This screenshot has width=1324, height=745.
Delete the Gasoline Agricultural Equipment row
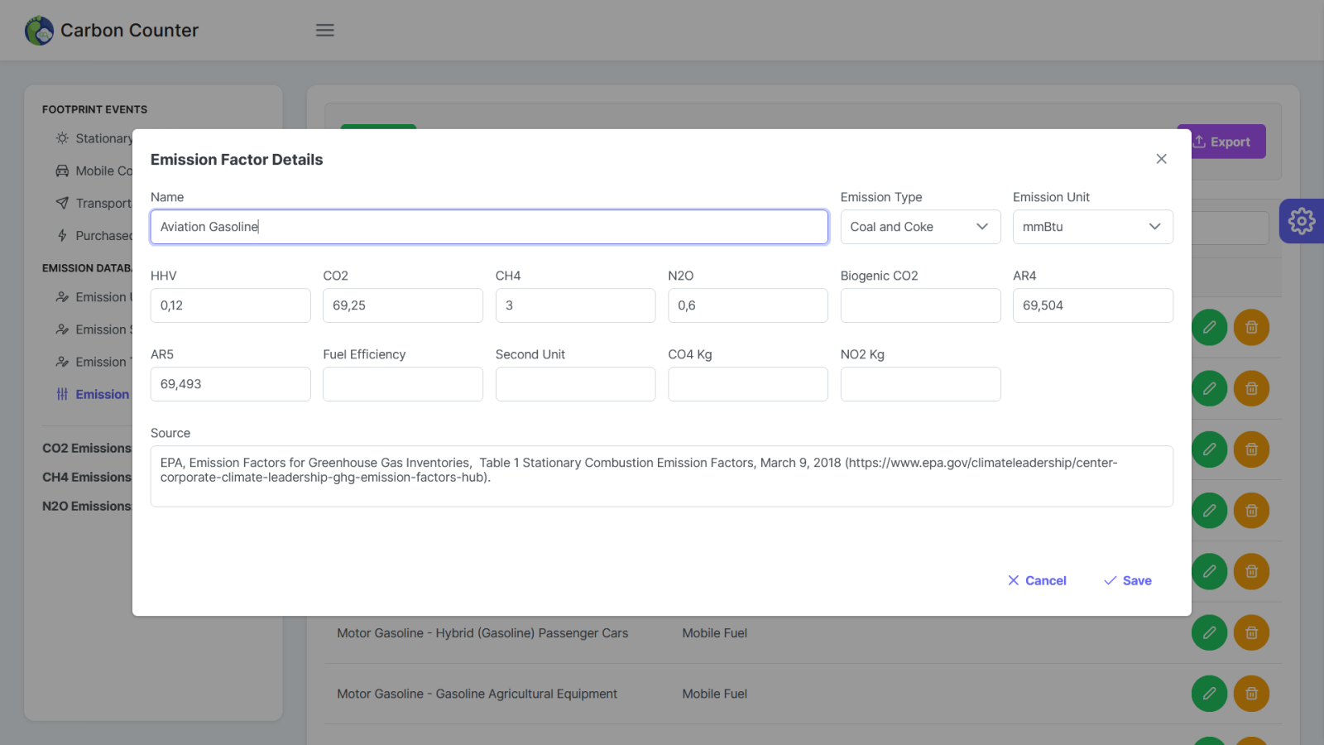click(1251, 694)
